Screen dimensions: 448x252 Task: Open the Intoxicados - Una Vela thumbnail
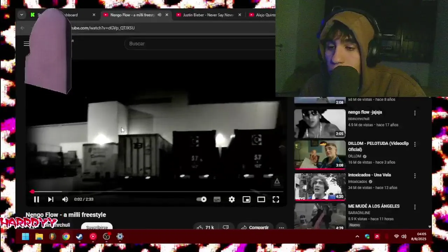click(x=320, y=187)
